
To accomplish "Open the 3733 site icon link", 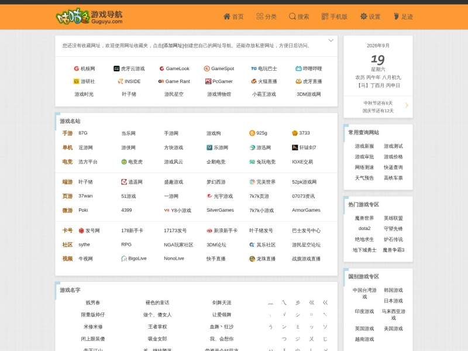I will (301, 133).
